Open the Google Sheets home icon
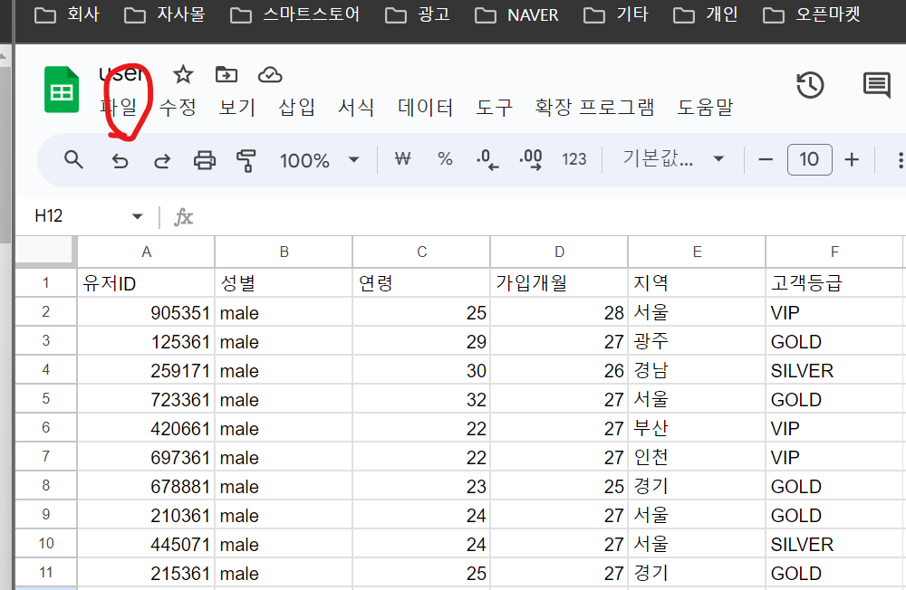This screenshot has width=906, height=590. [62, 90]
